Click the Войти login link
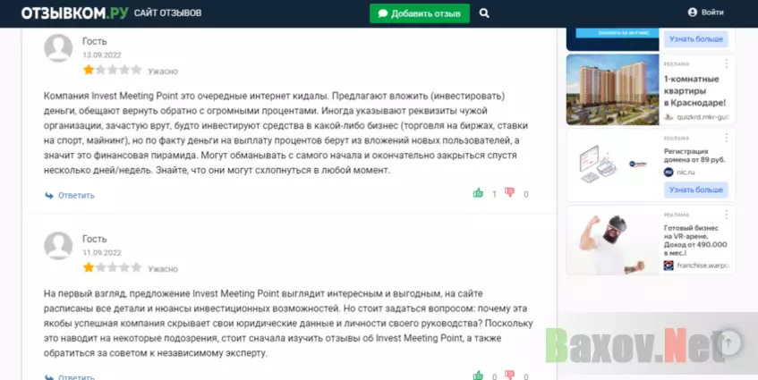 [712, 13]
